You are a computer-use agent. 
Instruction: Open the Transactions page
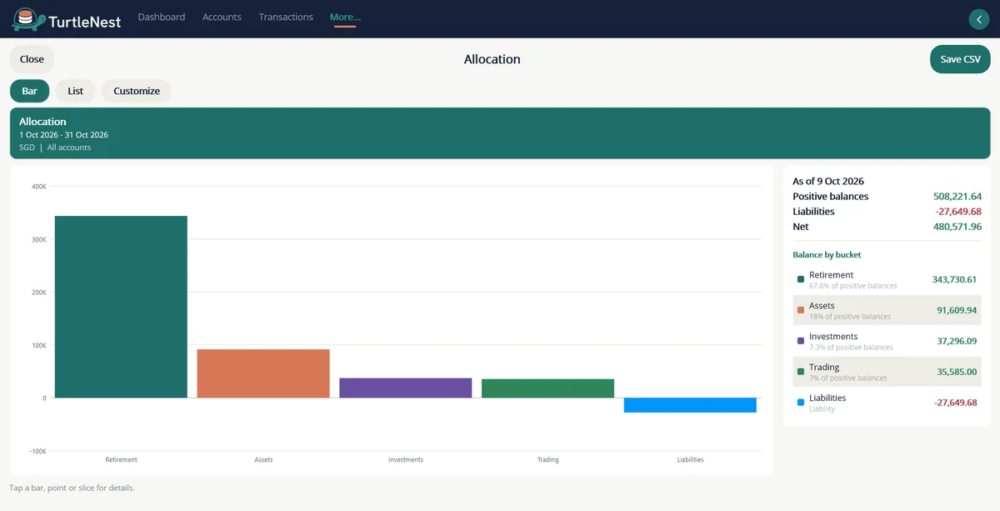(x=286, y=18)
